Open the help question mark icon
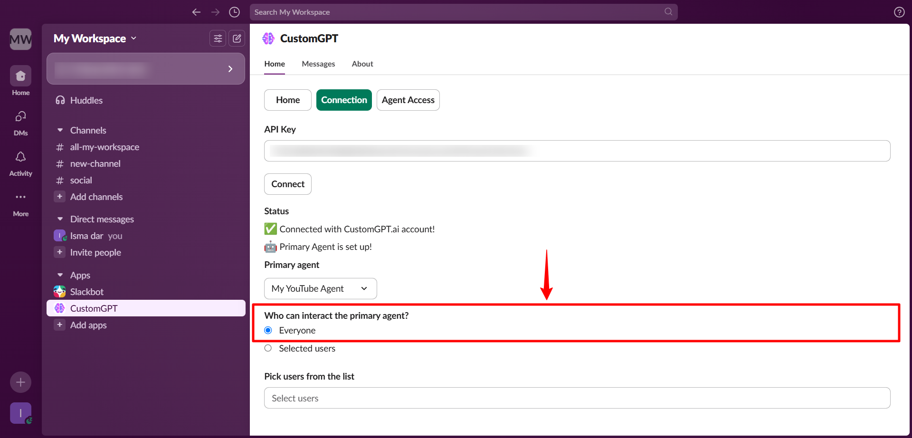Screen dimensions: 912x438 point(899,12)
